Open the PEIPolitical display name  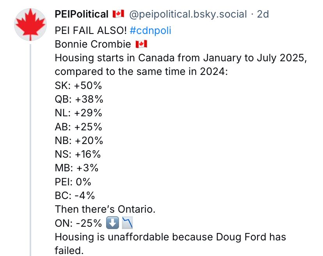(81, 14)
